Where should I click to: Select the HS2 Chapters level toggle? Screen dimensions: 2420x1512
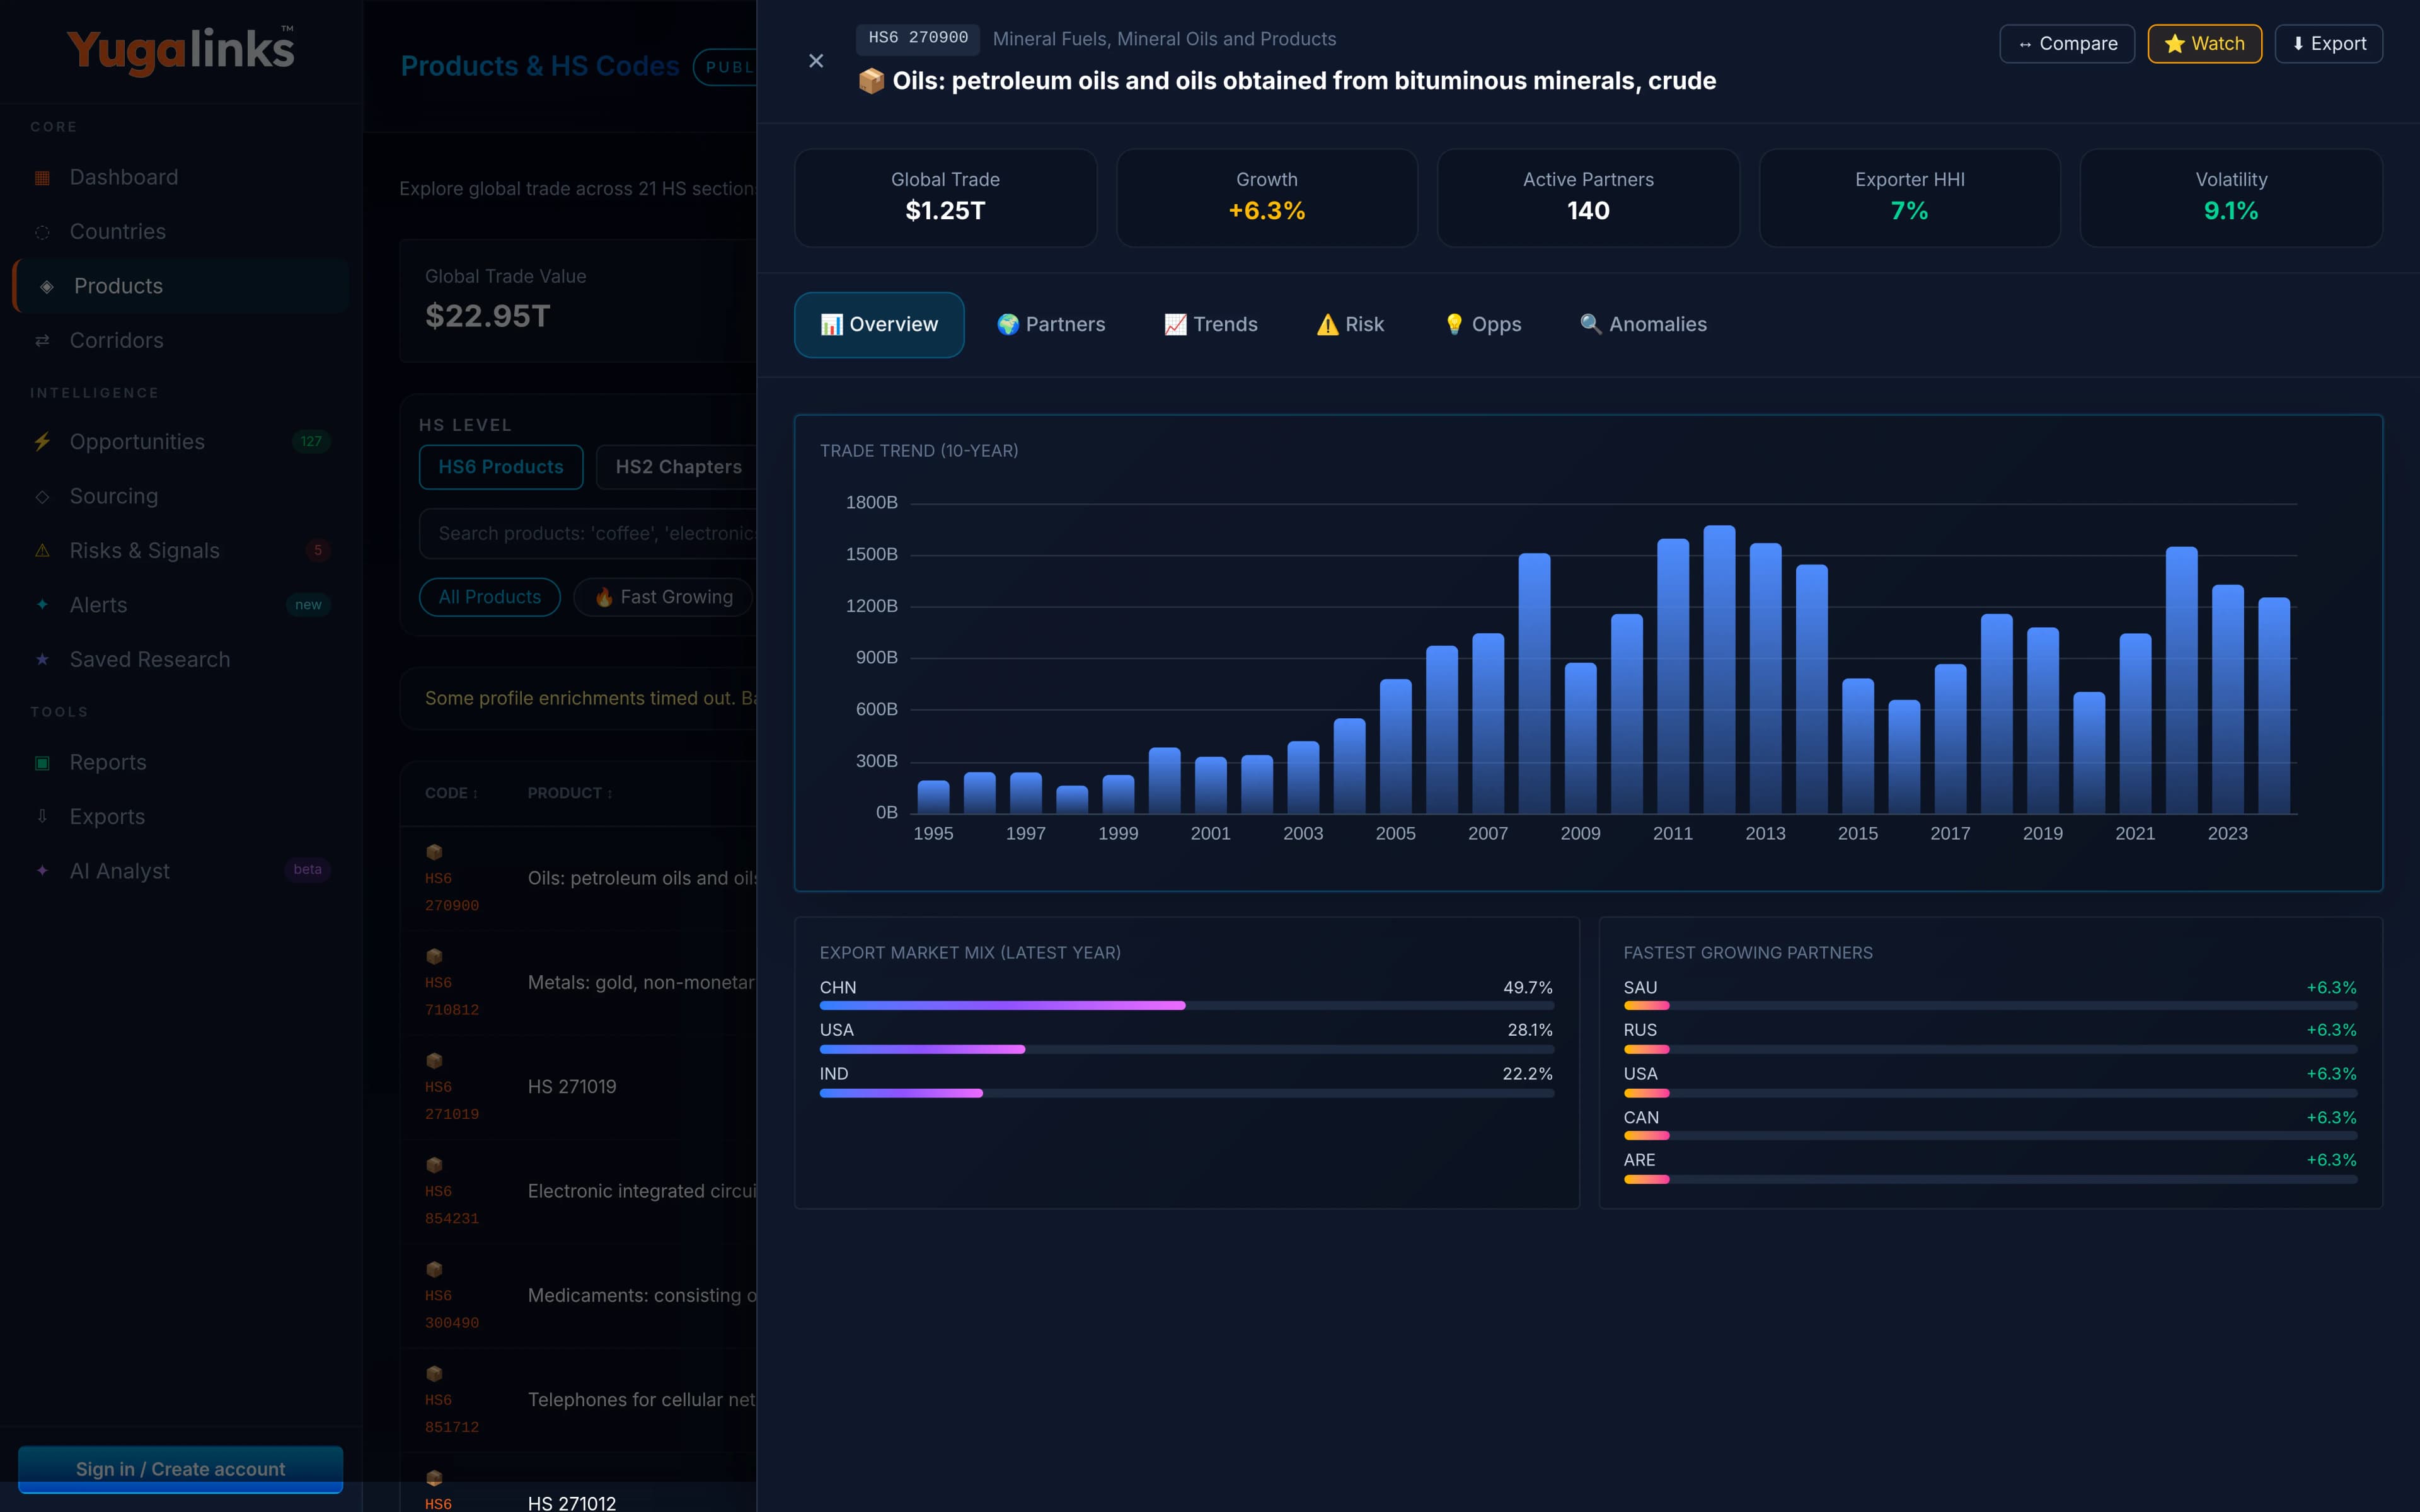pyautogui.click(x=677, y=467)
